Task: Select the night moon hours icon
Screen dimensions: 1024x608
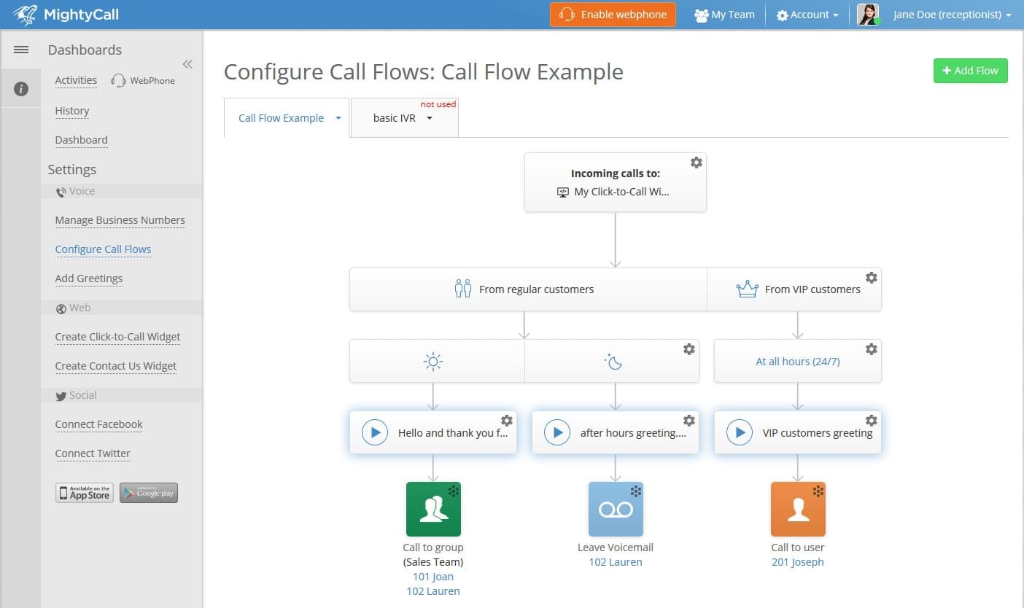Action: pos(613,362)
